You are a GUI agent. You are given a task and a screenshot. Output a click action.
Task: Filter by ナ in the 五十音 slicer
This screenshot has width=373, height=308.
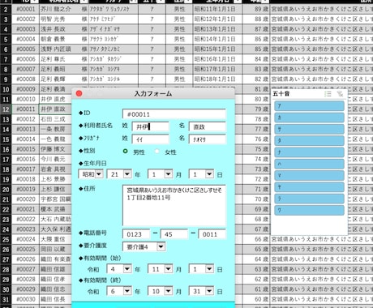point(309,152)
